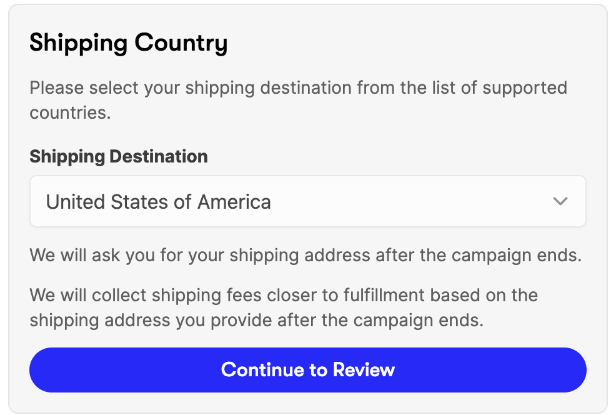The image size is (616, 415).
Task: Click the word 'countries' in the description
Action: click(69, 113)
